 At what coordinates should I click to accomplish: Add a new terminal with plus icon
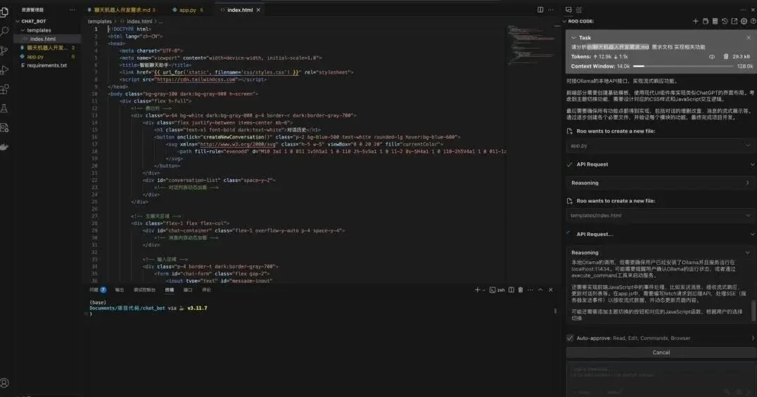(477, 290)
